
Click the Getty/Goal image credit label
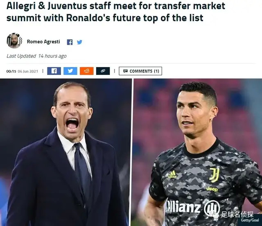(x=250, y=220)
